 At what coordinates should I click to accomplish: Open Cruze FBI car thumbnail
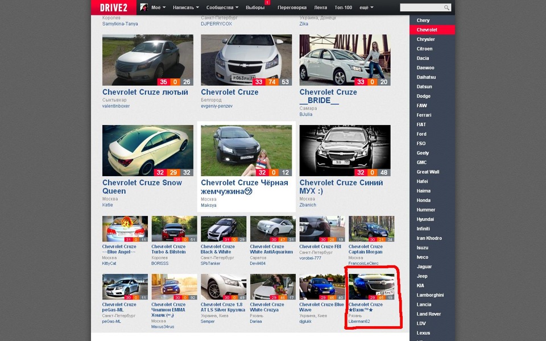pos(322,228)
